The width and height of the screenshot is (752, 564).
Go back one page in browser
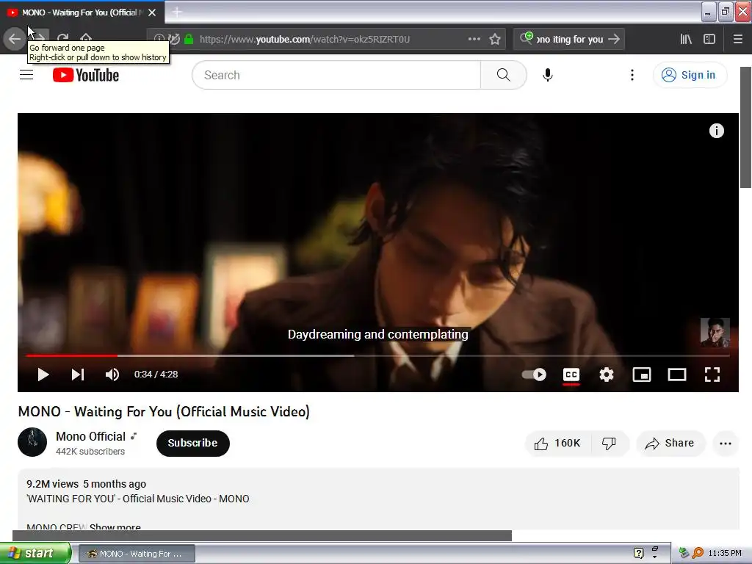pos(15,39)
